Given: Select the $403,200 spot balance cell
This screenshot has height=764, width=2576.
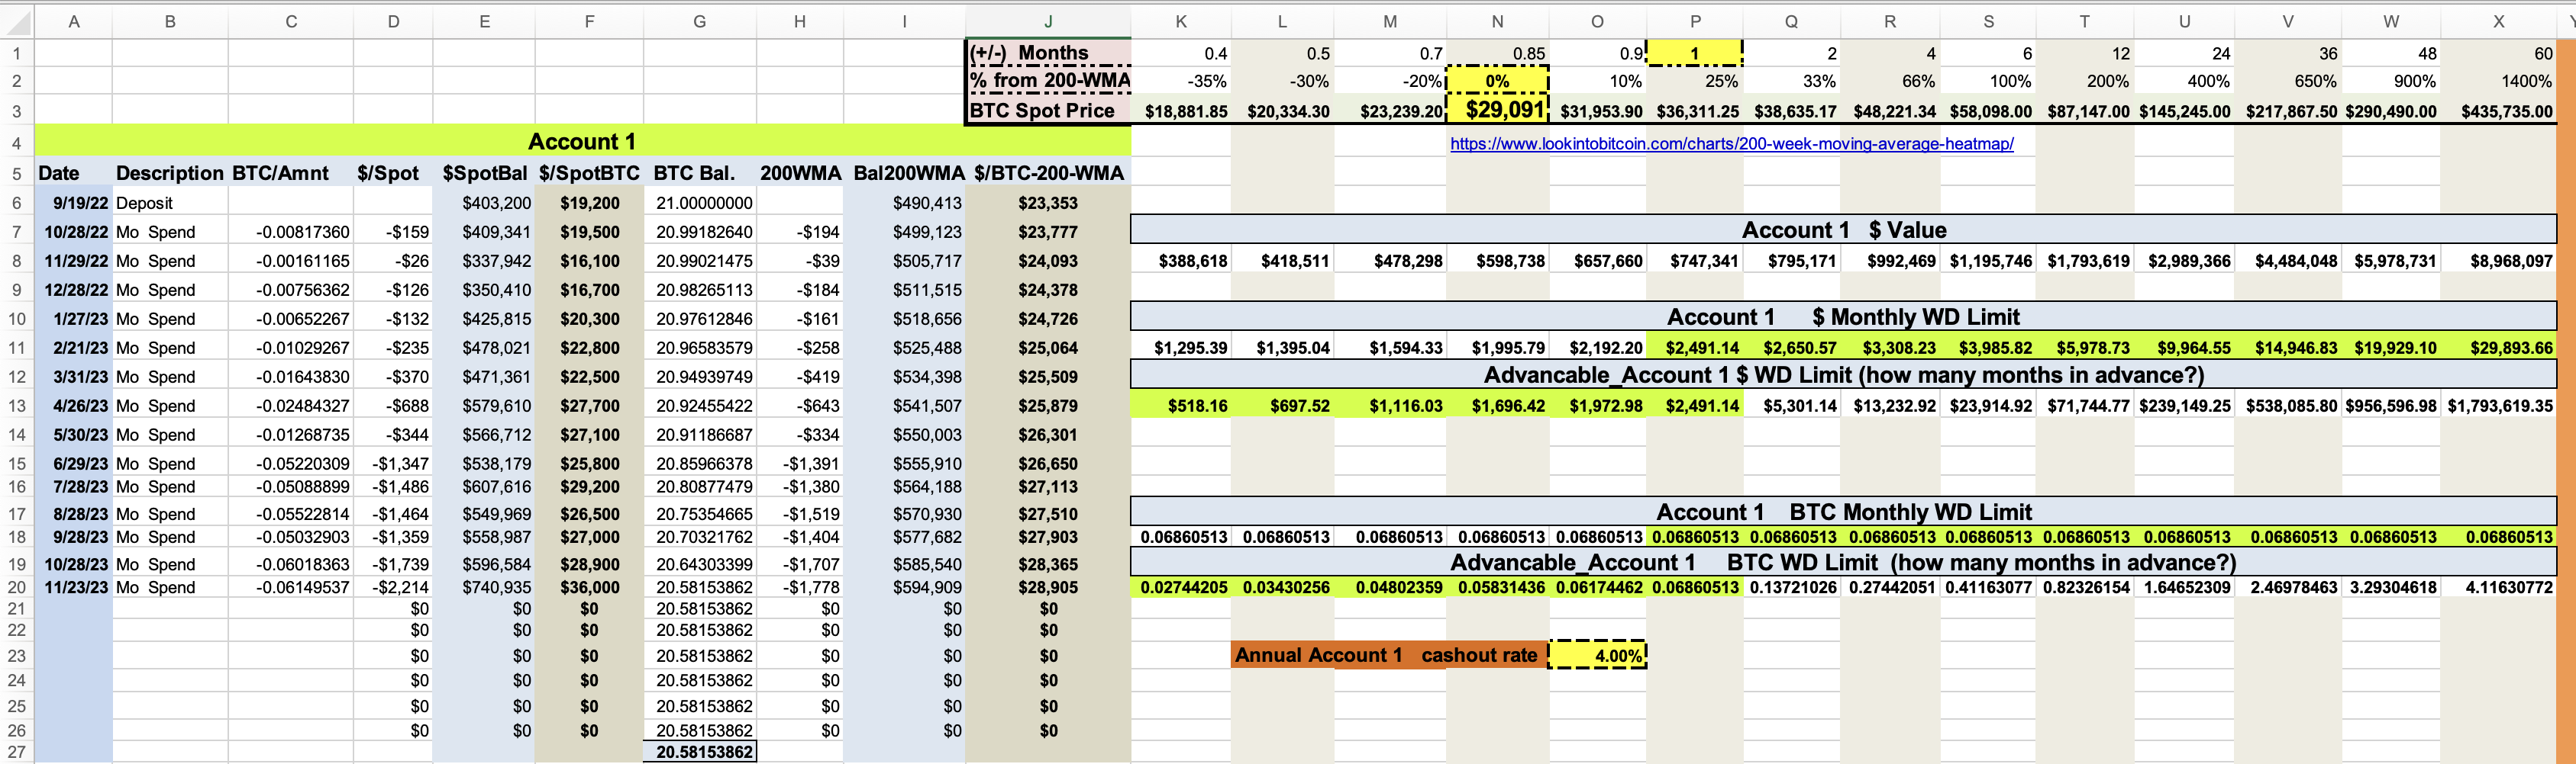Looking at the screenshot, I should pyautogui.click(x=484, y=203).
